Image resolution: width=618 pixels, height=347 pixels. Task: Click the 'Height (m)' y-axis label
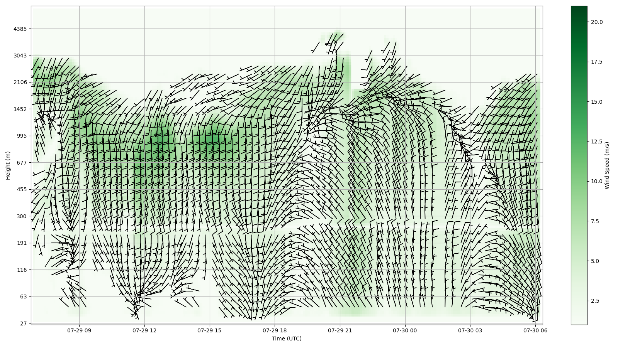pos(8,165)
